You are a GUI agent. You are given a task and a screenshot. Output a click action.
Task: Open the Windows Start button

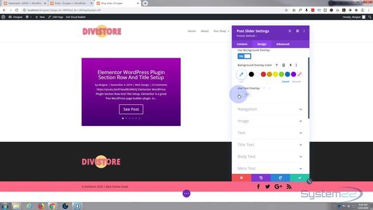(x=5, y=206)
